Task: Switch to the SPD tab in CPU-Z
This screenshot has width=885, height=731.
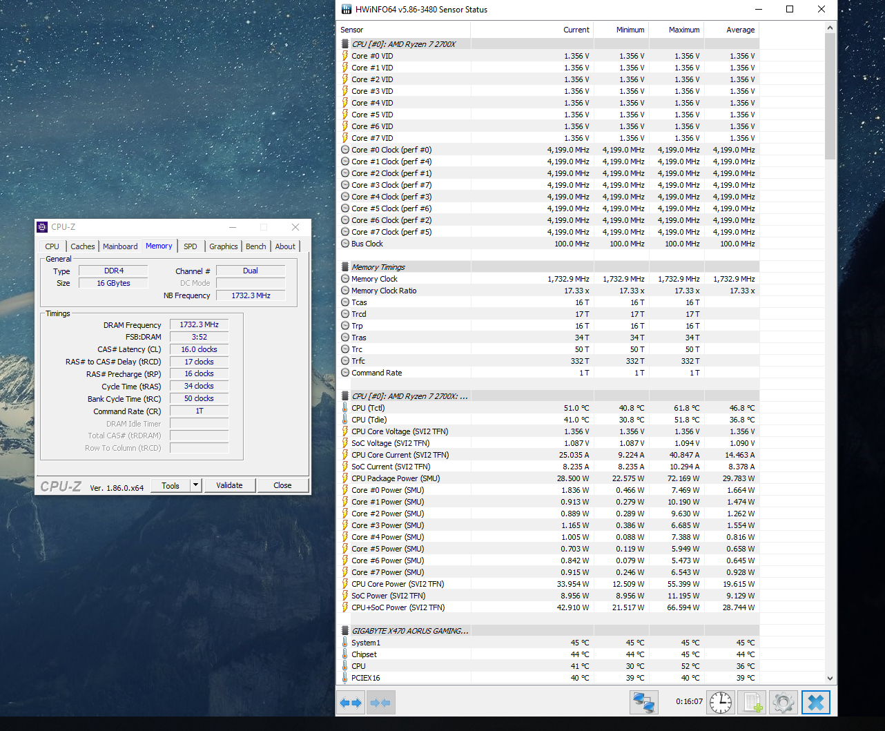Action: 191,246
